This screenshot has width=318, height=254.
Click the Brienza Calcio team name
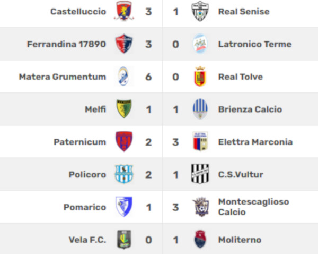click(250, 109)
